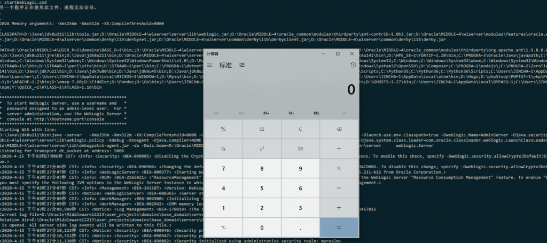Toggle the plus/minus sign key
Viewport: 547px width, 243px height.
(x=223, y=228)
